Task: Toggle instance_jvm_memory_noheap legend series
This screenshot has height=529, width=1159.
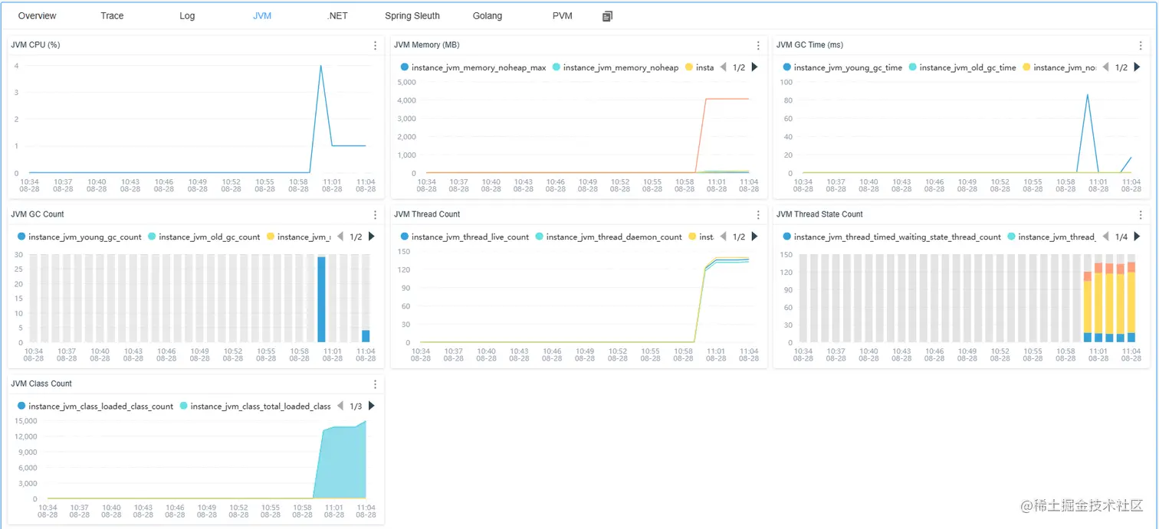Action: click(616, 67)
